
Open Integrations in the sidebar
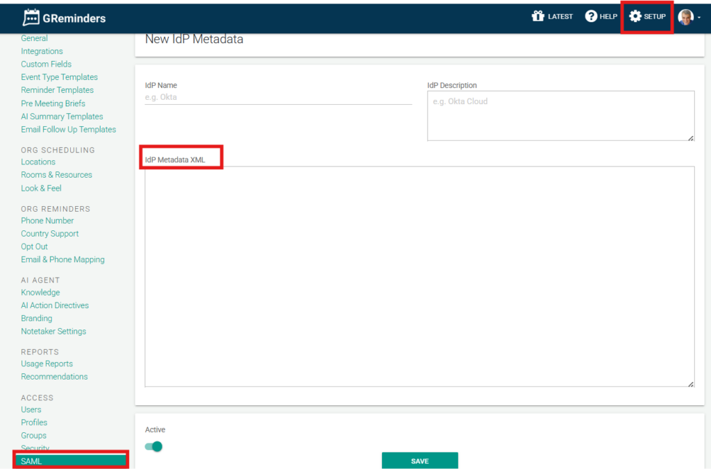click(x=42, y=51)
